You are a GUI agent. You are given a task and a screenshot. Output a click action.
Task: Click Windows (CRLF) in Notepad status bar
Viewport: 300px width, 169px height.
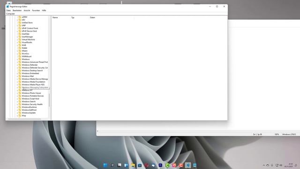(289, 134)
